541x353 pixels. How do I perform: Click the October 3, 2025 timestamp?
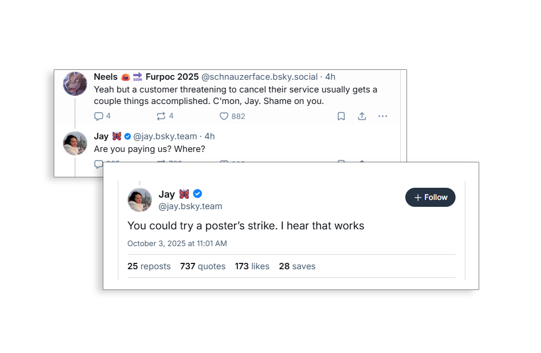[177, 244]
